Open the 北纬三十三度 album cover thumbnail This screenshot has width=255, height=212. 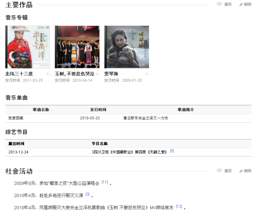tap(27, 47)
